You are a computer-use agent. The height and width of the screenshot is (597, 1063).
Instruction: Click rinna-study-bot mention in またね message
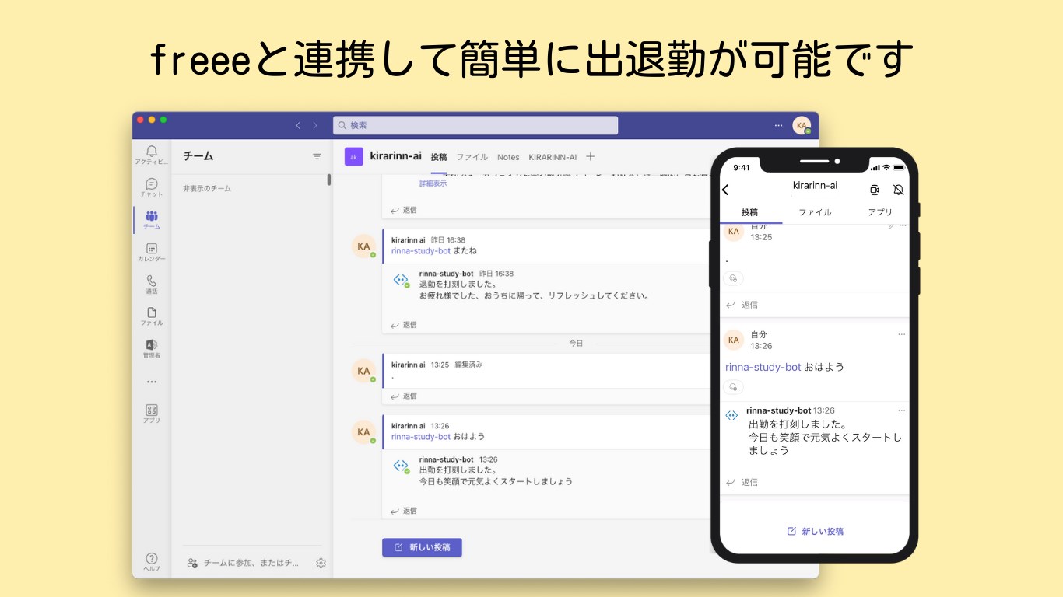tap(421, 251)
